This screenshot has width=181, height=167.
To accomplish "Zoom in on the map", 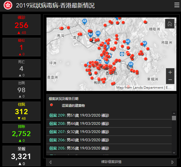I will click(x=170, y=72).
